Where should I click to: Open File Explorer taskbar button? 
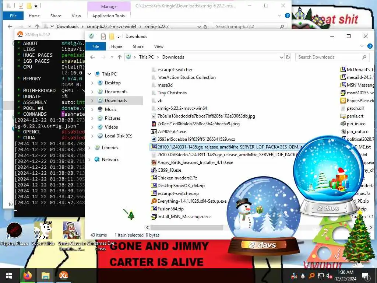45,276
